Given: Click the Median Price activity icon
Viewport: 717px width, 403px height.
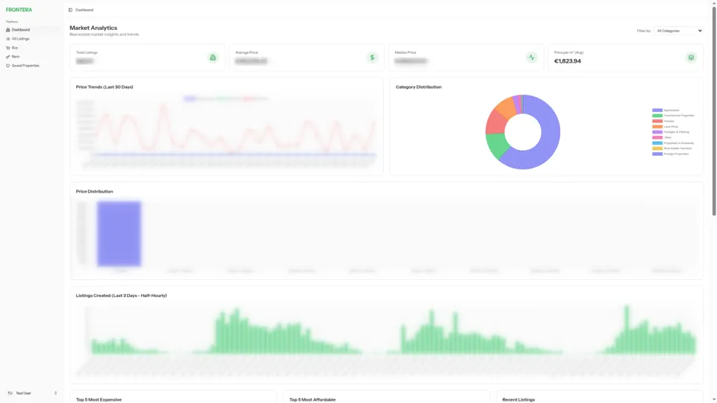Looking at the screenshot, I should (531, 57).
